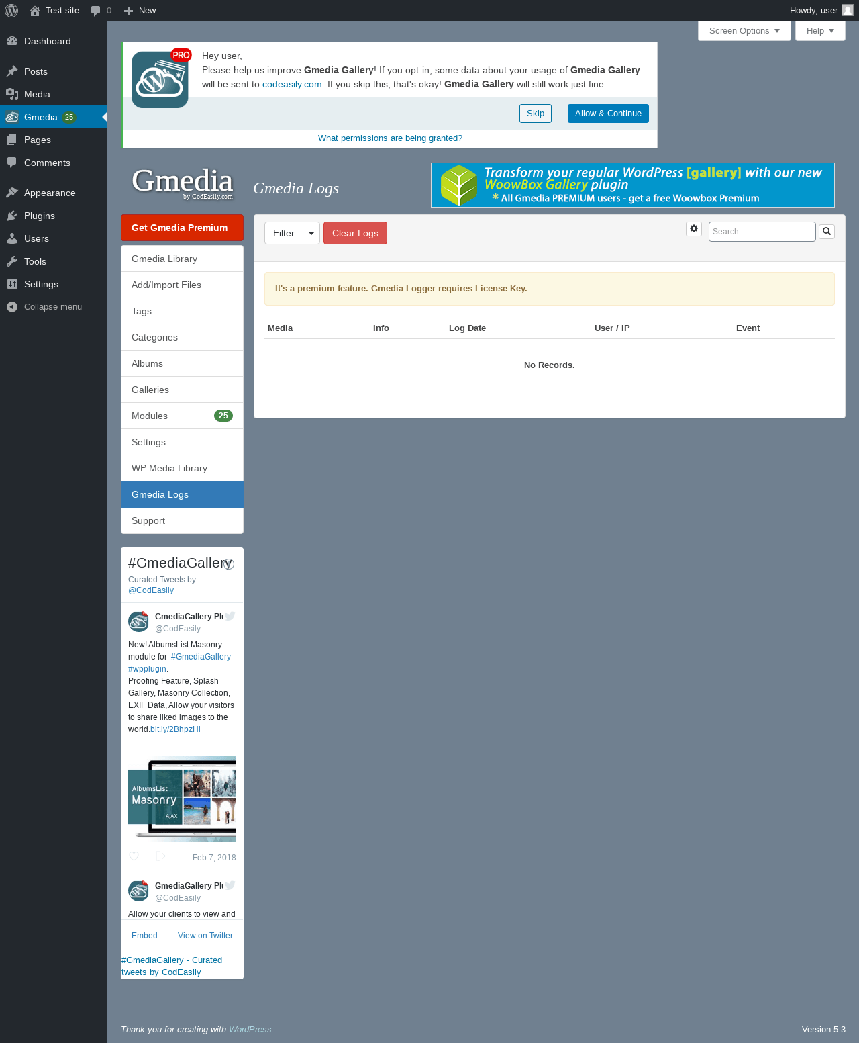Screen dimensions: 859x1043
Task: Click the WordPress logo in admin bar
Action: click(x=11, y=11)
